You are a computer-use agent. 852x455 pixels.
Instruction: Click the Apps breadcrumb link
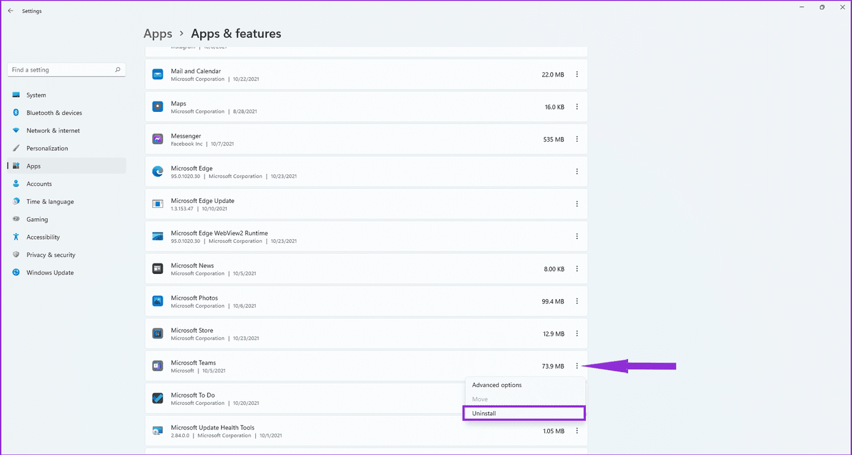(x=157, y=34)
